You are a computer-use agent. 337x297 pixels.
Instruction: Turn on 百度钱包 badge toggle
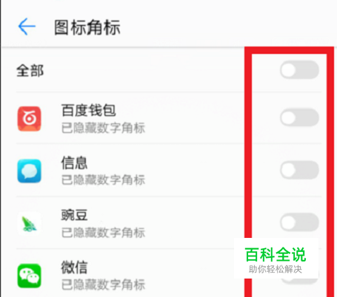[299, 117]
